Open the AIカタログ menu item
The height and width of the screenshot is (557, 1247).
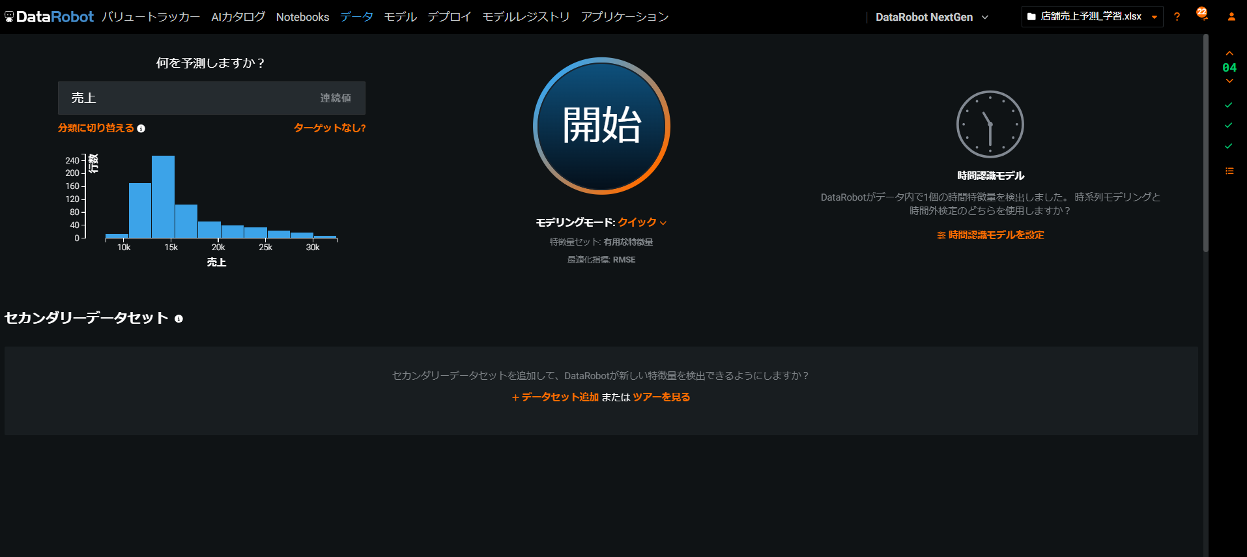238,17
